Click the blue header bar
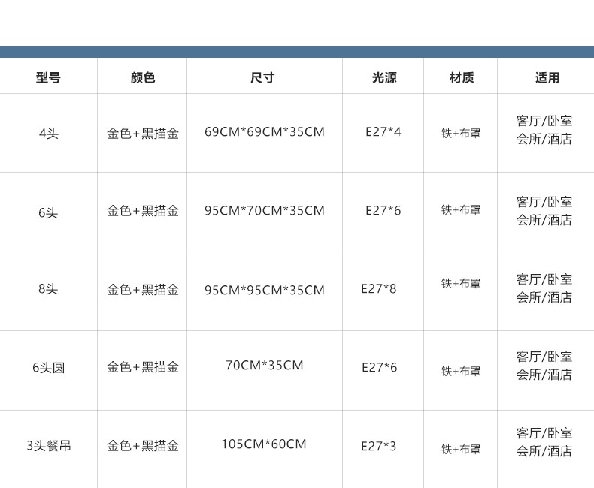 click(x=297, y=52)
